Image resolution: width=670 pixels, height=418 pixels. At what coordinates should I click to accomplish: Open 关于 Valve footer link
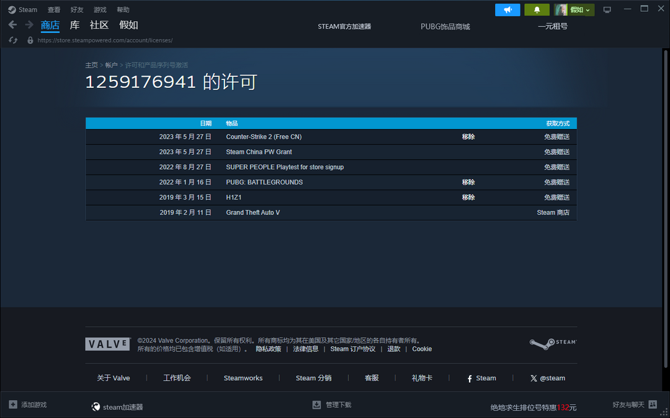114,378
